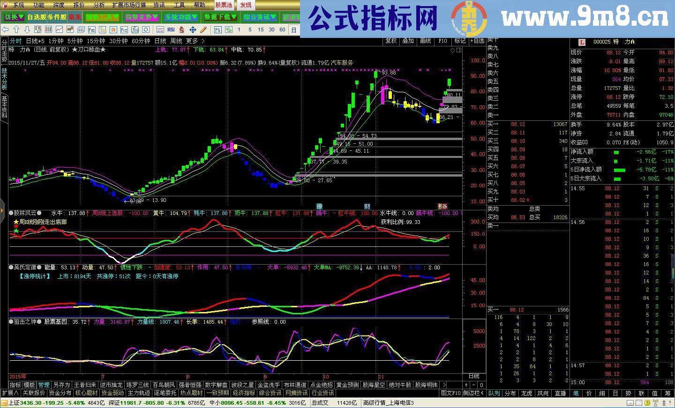Click the +自选 button to add to watchlist
Screen dimensions: 675x408
(478, 41)
